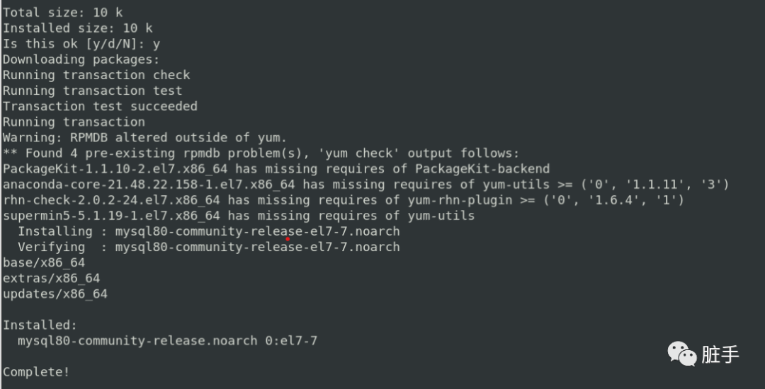Click the 'Is this ok [y/d/N]: y' prompt
The height and width of the screenshot is (389, 765).
(x=81, y=45)
